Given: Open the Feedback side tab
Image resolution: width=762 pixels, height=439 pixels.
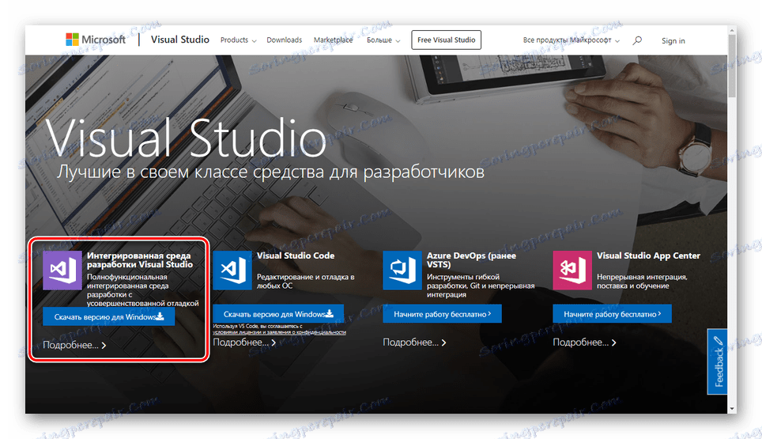Looking at the screenshot, I should tap(717, 361).
